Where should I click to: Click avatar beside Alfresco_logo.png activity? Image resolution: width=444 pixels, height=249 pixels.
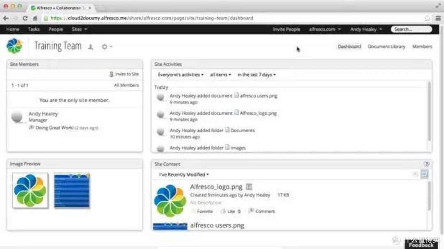161,115
